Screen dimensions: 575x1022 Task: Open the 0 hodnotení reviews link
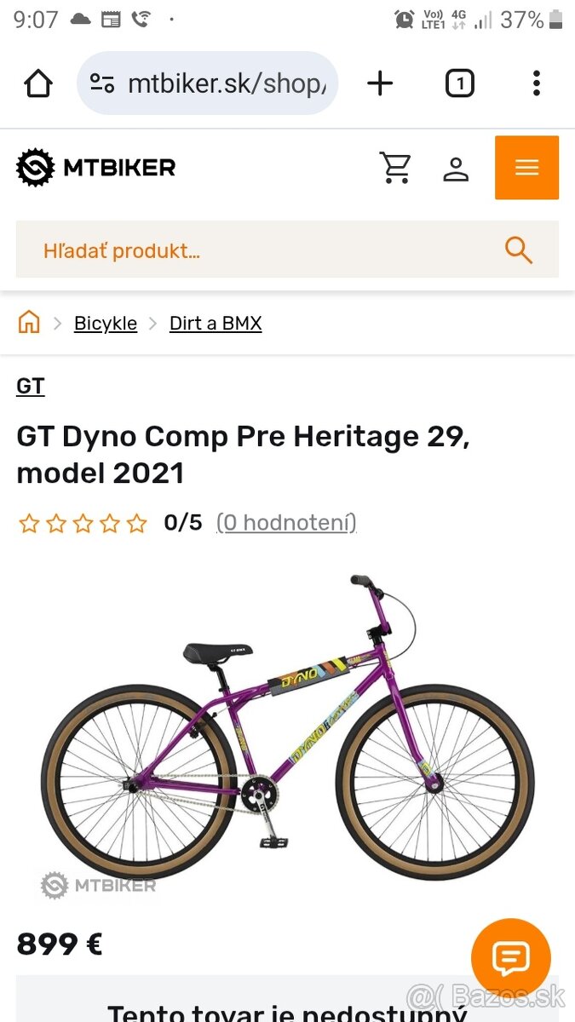click(286, 523)
